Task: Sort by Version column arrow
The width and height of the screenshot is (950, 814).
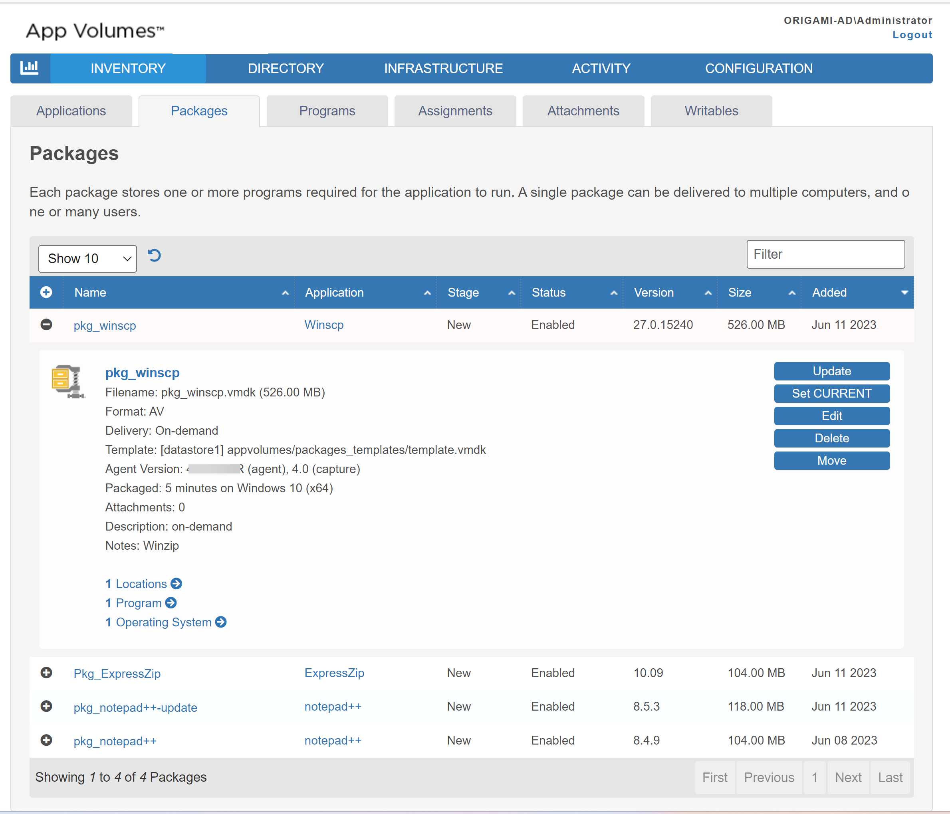Action: coord(708,293)
